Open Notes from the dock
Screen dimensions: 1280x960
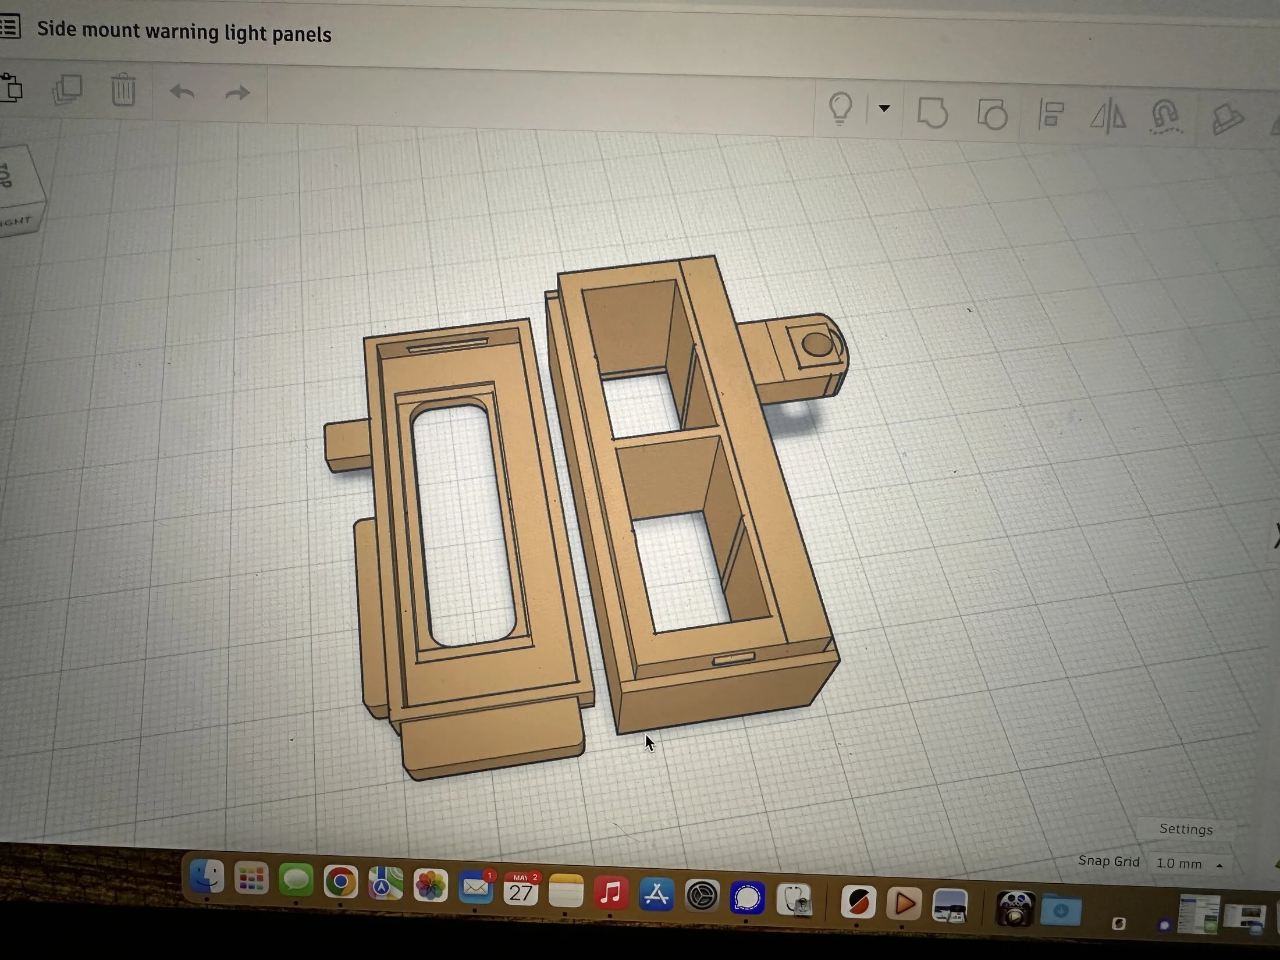point(566,891)
